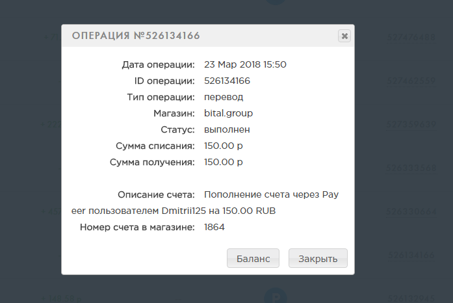Close the operation dialog with X icon
The width and height of the screenshot is (453, 303).
[x=344, y=36]
